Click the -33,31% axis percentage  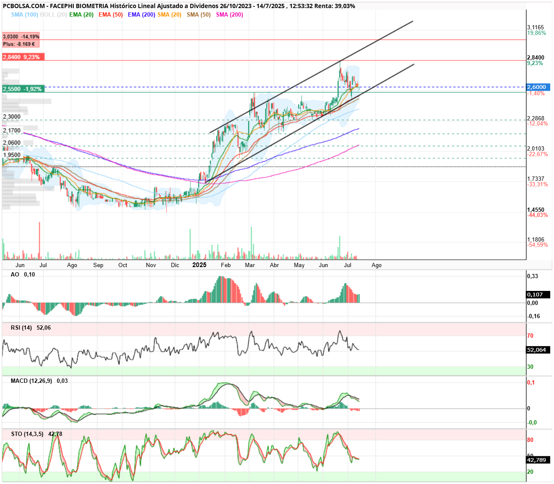tap(537, 184)
